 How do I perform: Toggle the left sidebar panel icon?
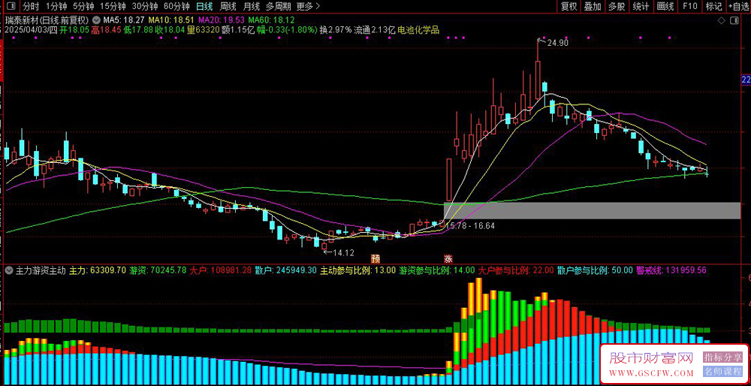(11, 6)
